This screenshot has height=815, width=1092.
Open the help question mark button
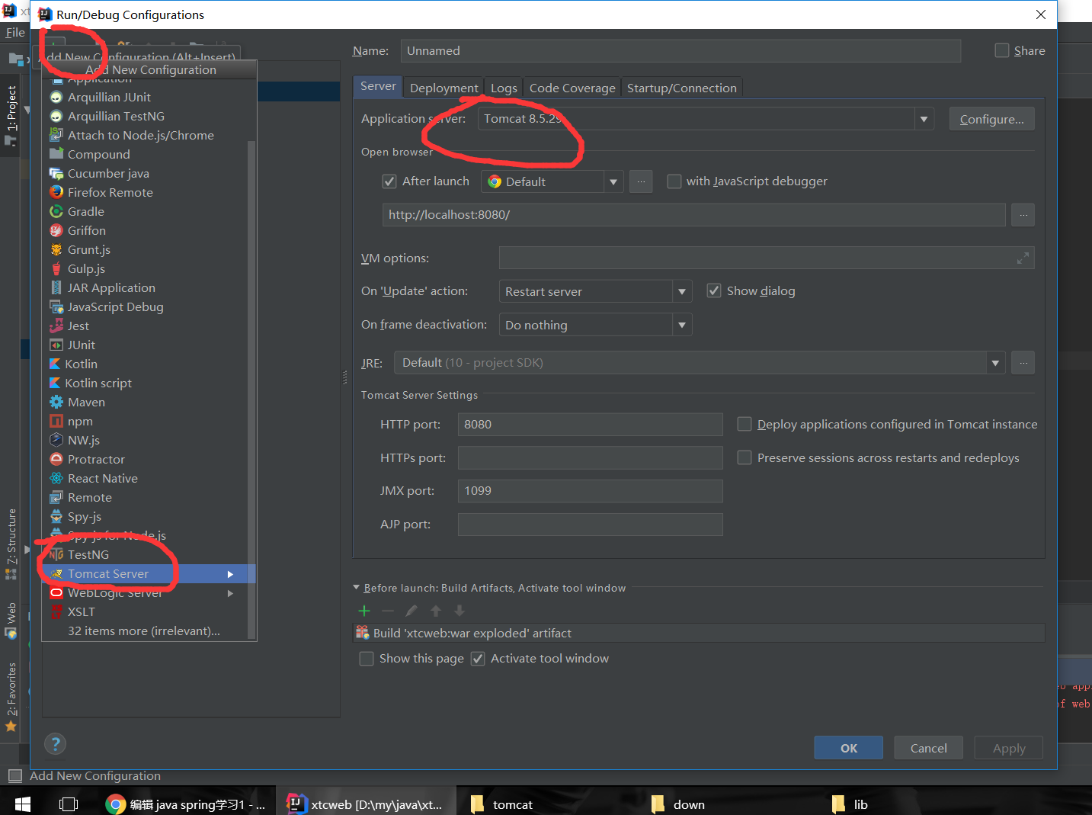(x=55, y=744)
